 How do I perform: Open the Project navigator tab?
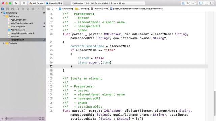click(x=3, y=9)
